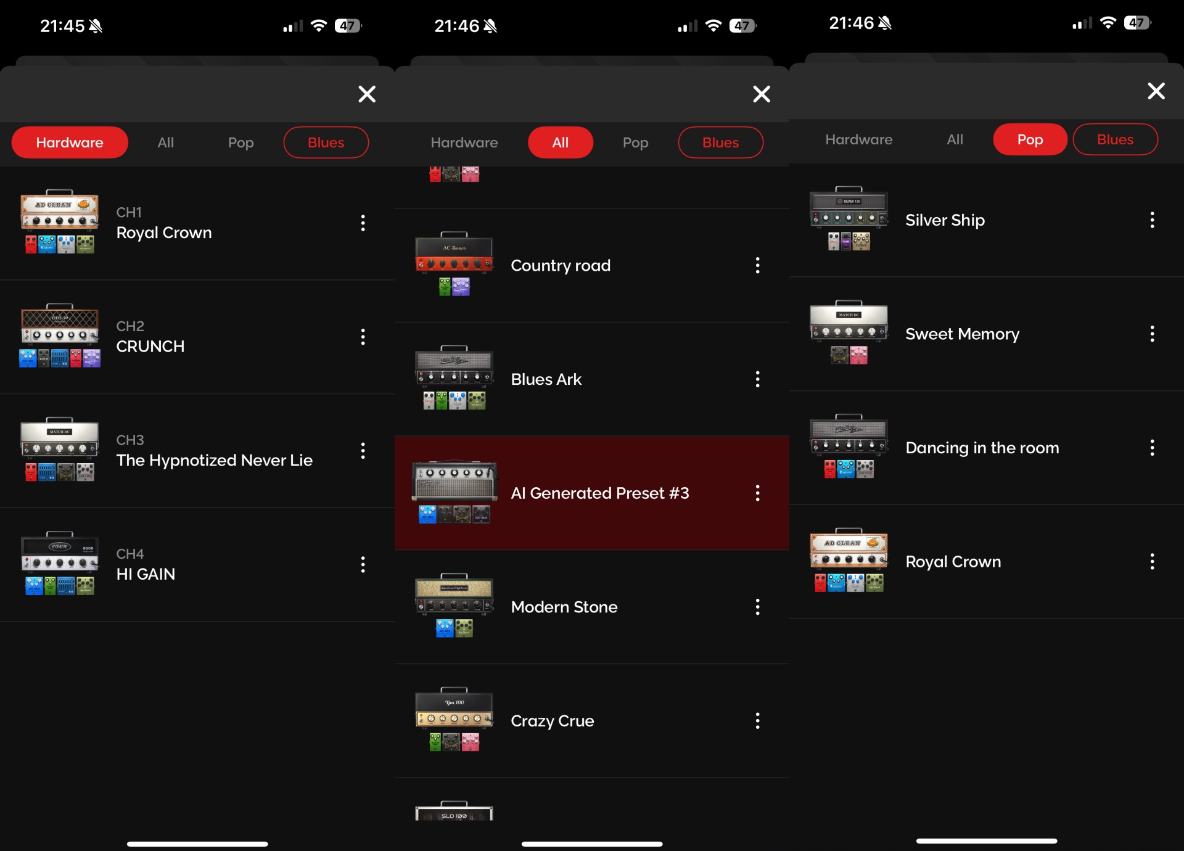Image resolution: width=1184 pixels, height=851 pixels.
Task: Open options menu for Silver Ship
Action: (x=1153, y=220)
